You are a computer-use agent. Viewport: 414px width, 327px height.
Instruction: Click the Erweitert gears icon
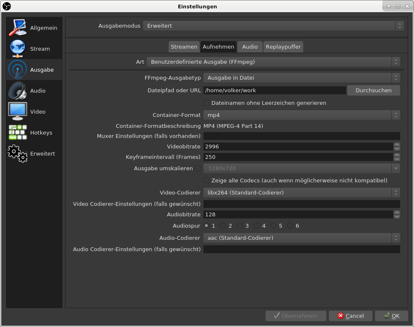[x=17, y=153]
